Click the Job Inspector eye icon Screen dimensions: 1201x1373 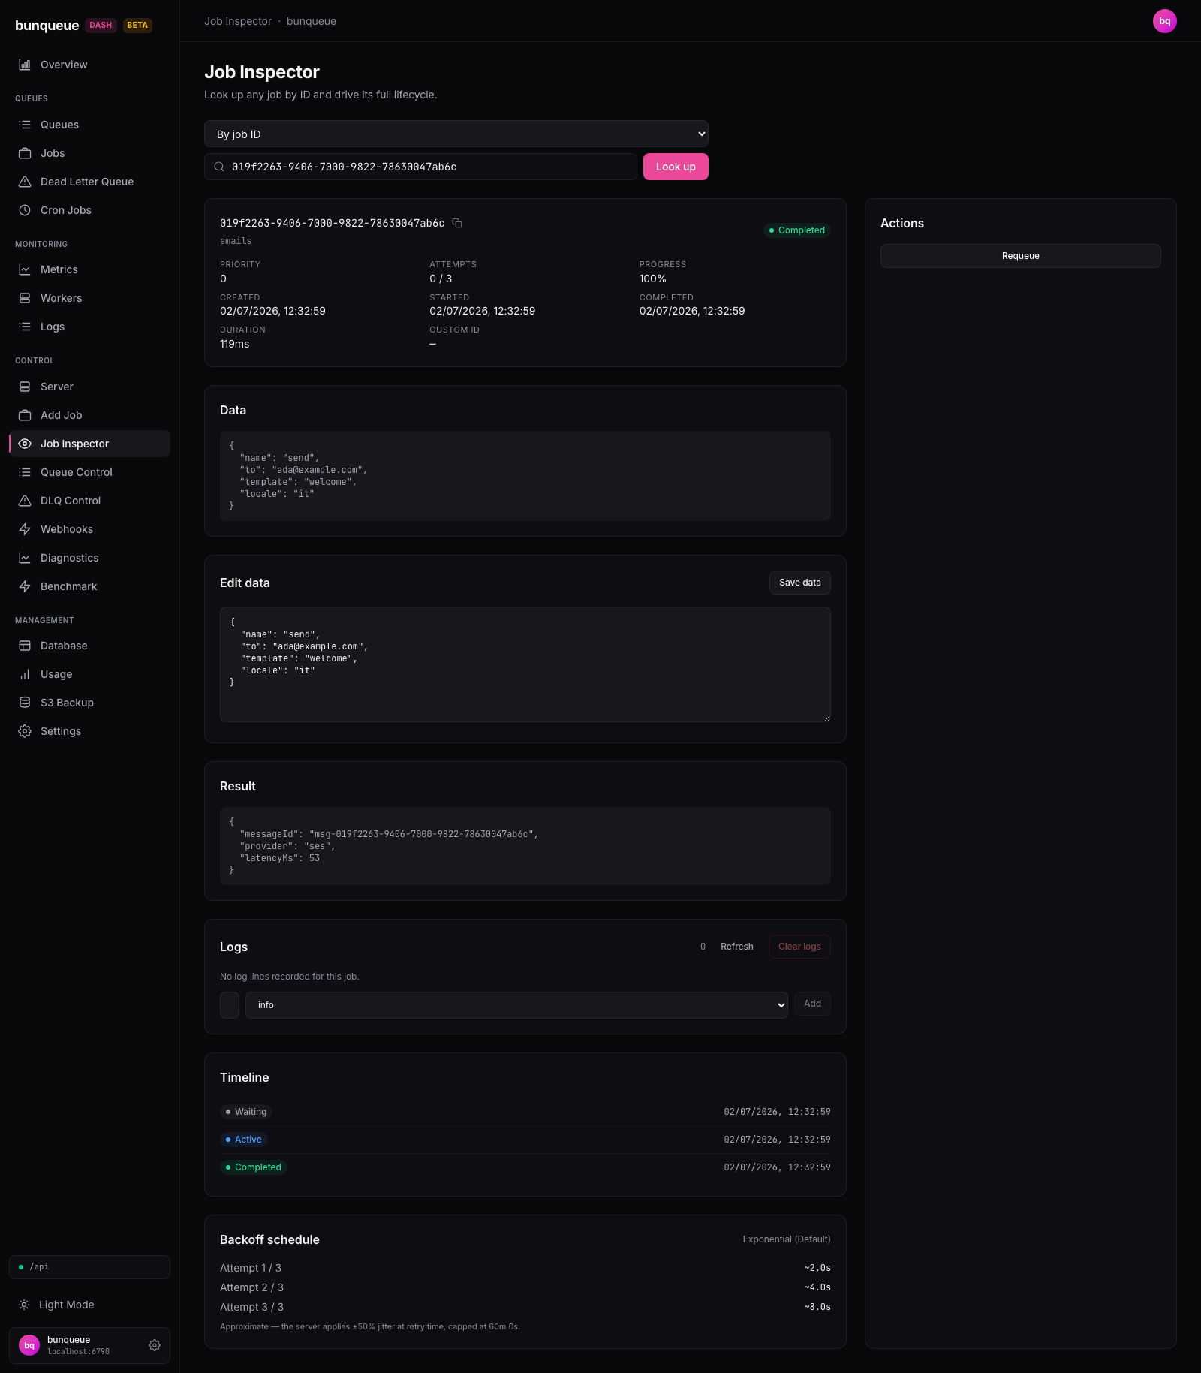(x=25, y=444)
